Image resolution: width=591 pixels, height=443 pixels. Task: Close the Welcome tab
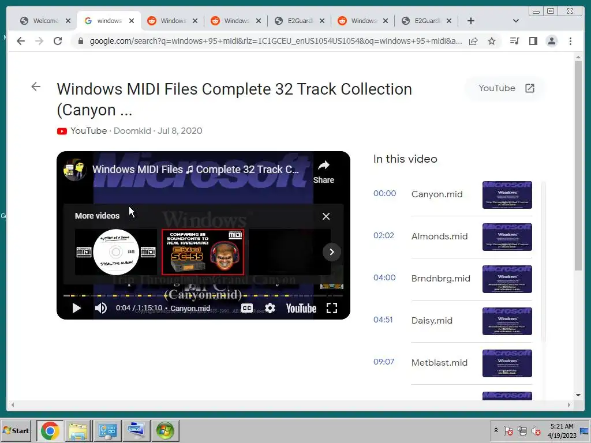pyautogui.click(x=68, y=21)
